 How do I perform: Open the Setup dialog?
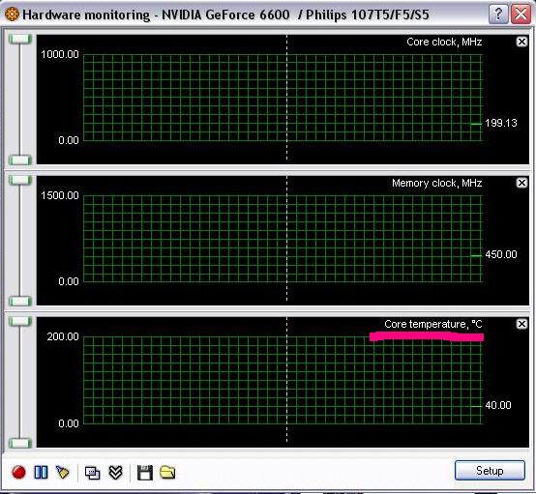click(x=490, y=471)
